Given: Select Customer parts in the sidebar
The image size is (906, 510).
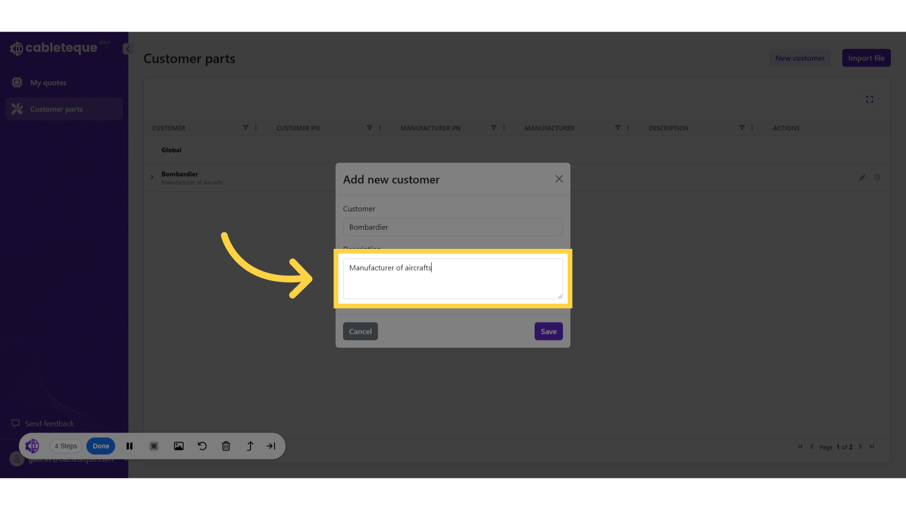Looking at the screenshot, I should point(56,109).
